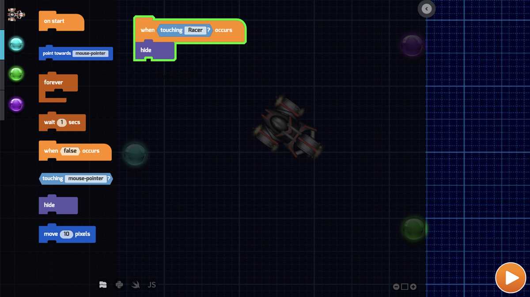Reset workspace zoom with square icon
530x297 pixels.
click(405, 287)
